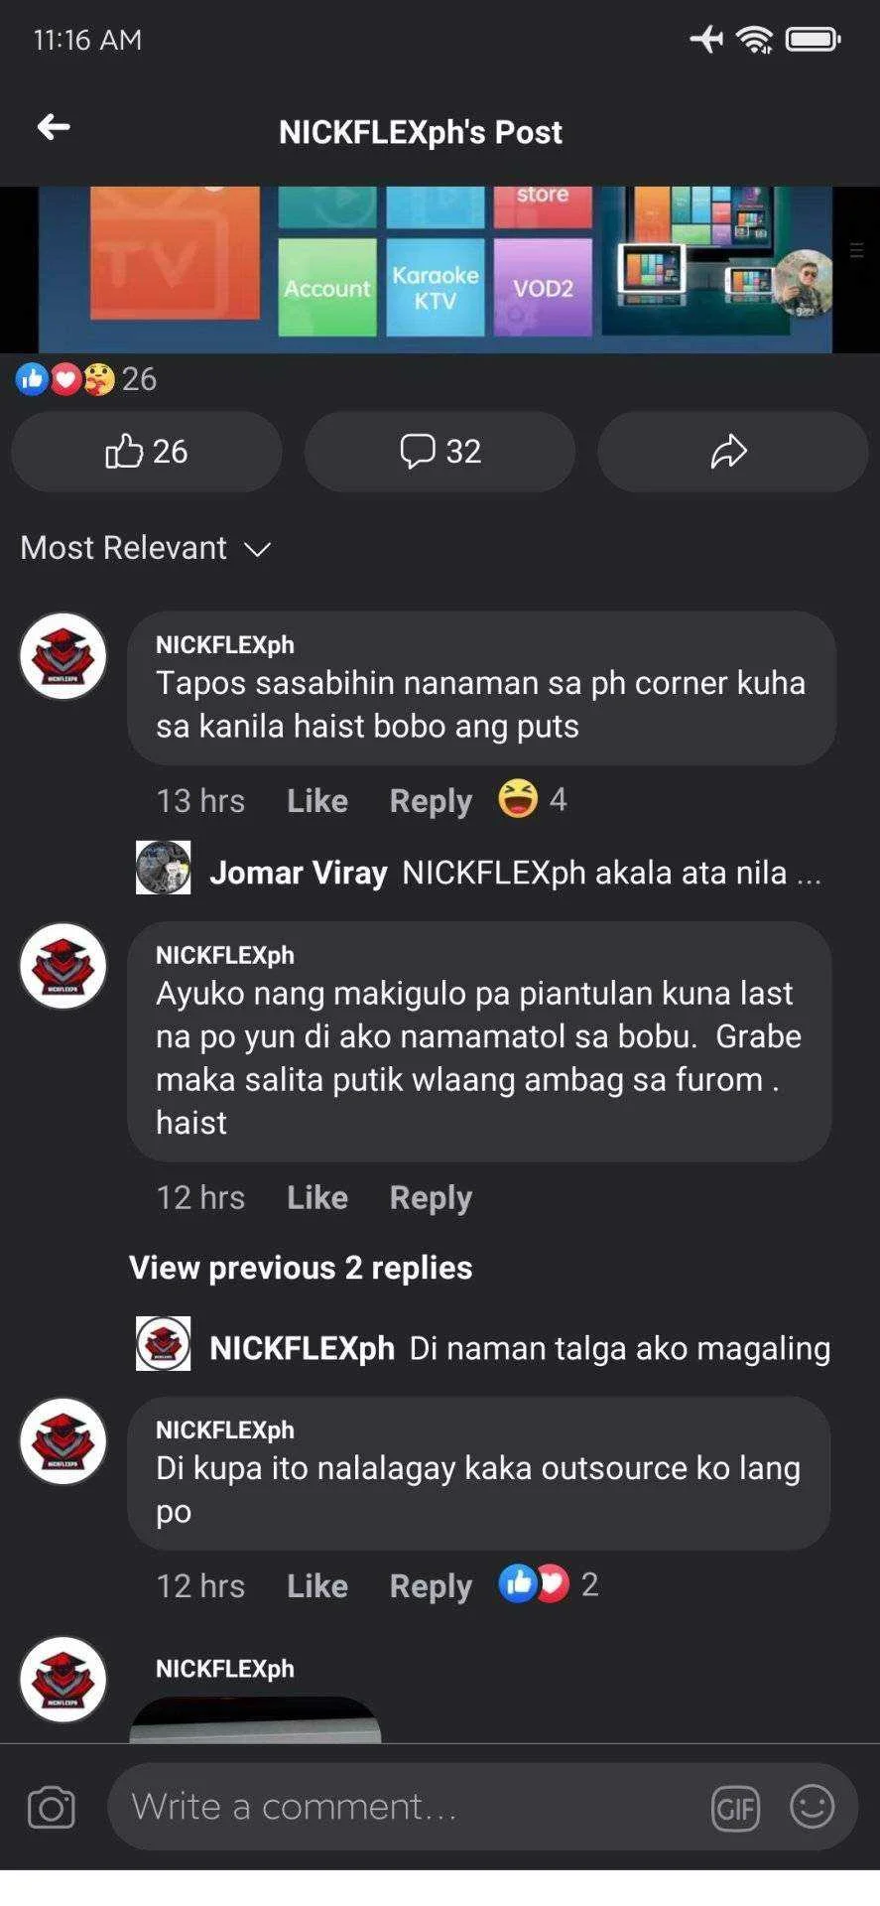The height and width of the screenshot is (1906, 880).
Task: Like the post with thumbs-up button
Action: click(x=147, y=452)
